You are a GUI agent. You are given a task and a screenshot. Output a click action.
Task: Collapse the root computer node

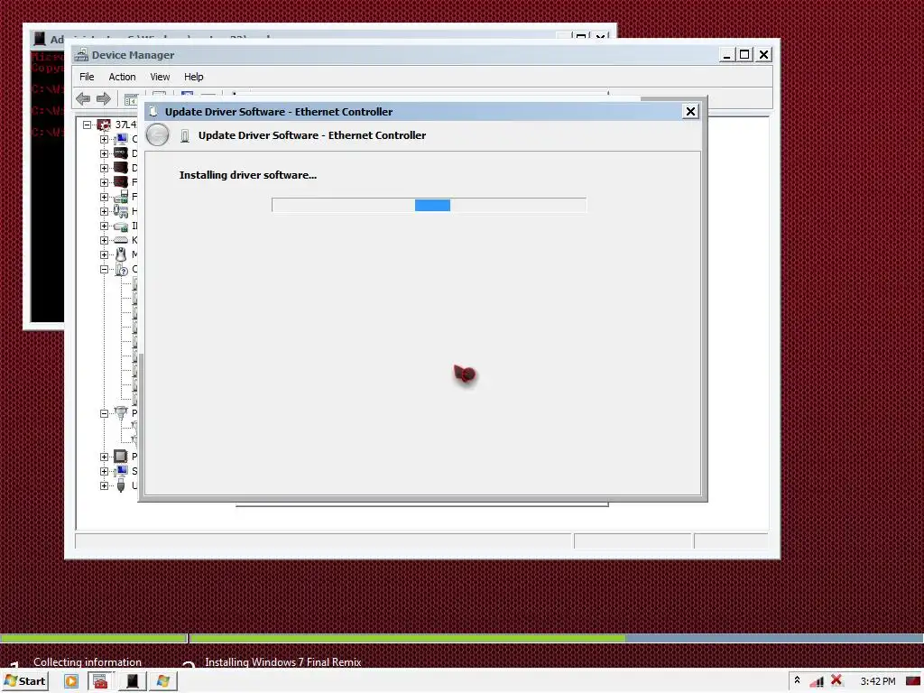coord(88,125)
